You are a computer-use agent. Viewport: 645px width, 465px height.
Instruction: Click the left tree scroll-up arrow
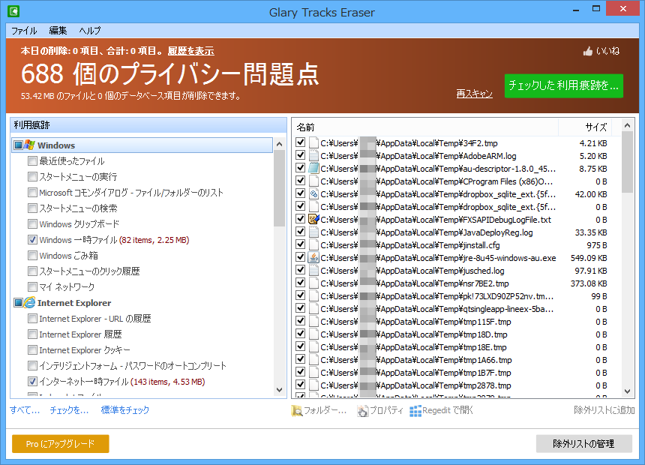(279, 144)
